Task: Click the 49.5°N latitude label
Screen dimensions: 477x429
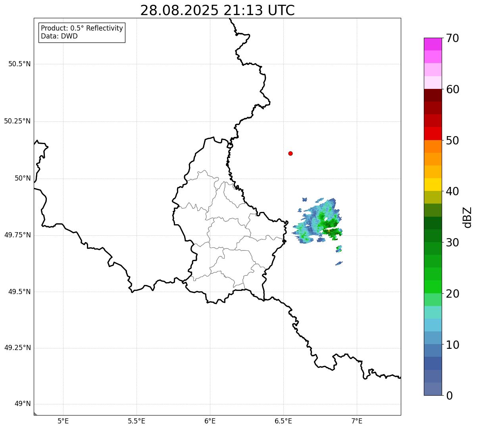Action: [x=19, y=292]
